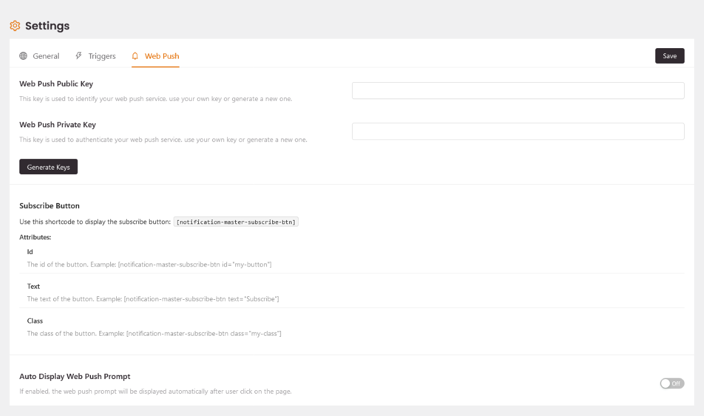Viewport: 704px width, 416px height.
Task: Click the Class attribute name
Action: (x=35, y=321)
